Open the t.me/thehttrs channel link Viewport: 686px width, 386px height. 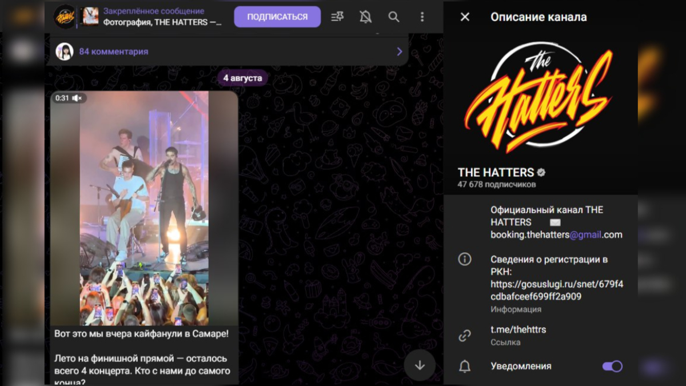tap(519, 329)
